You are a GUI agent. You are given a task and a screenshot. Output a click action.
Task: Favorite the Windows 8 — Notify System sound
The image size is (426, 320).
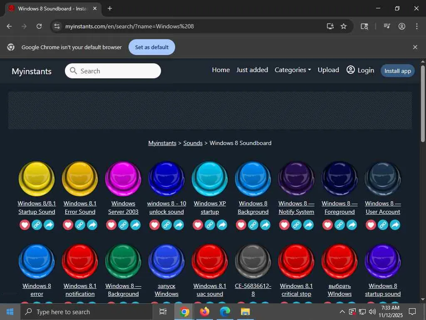pyautogui.click(x=285, y=225)
